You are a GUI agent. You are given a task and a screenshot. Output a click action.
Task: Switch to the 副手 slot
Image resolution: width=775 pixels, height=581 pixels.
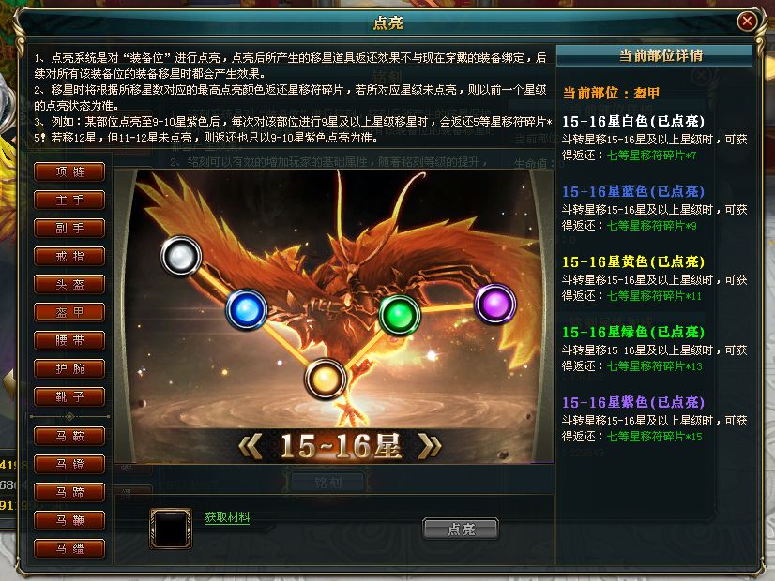(69, 228)
